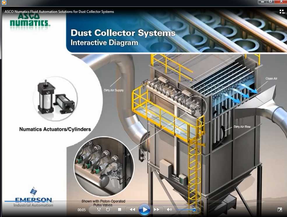
Task: Click the fast-forward (next) button
Action: click(x=156, y=209)
